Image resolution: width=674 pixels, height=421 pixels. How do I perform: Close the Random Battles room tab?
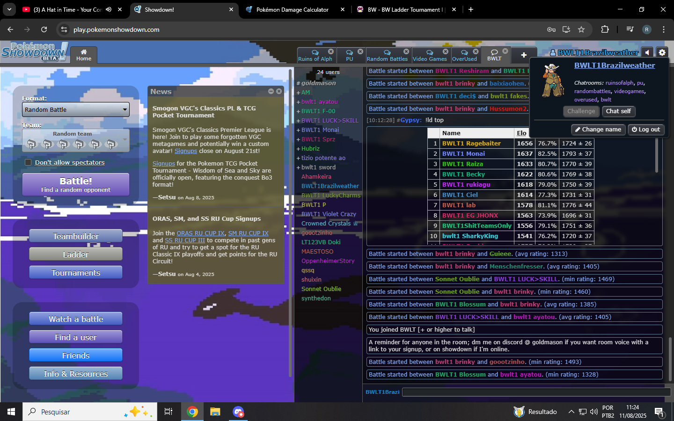(x=406, y=51)
